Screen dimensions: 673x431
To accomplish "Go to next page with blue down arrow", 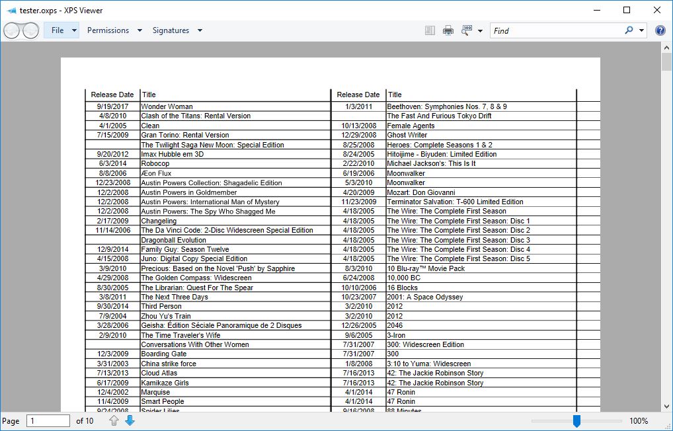I will pyautogui.click(x=130, y=420).
